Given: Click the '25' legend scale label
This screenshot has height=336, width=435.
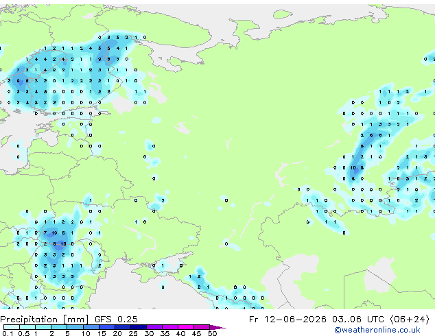Looking at the screenshot, I should 133,333.
